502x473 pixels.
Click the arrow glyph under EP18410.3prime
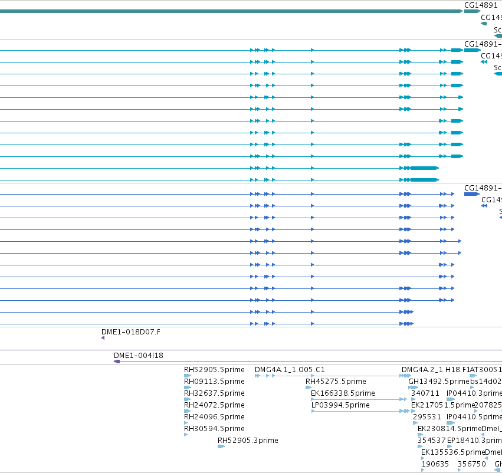click(x=449, y=446)
